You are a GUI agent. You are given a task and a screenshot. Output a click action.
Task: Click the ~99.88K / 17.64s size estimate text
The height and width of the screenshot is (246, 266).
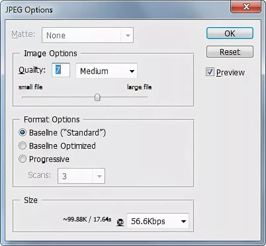(87, 219)
